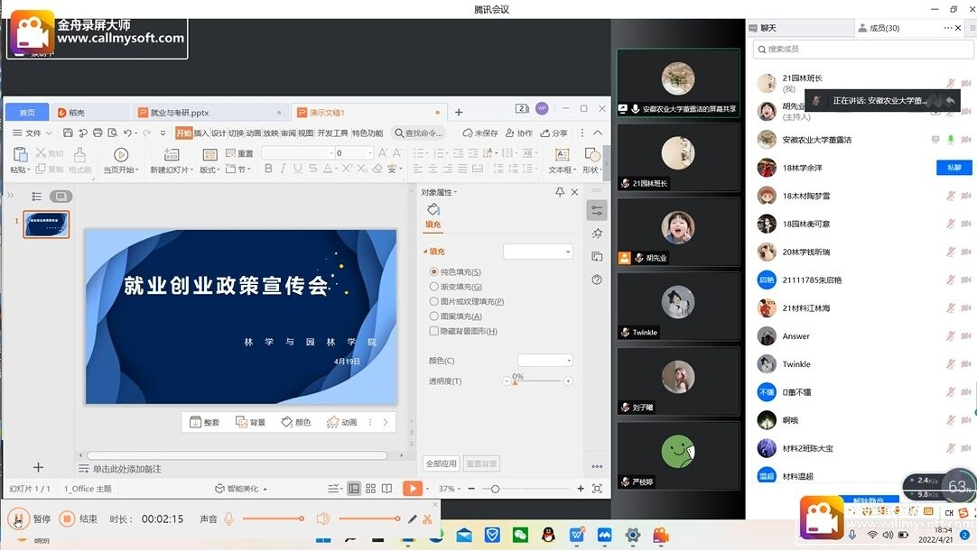Start slideshow with the orange play button
Image resolution: width=977 pixels, height=550 pixels.
click(x=412, y=489)
